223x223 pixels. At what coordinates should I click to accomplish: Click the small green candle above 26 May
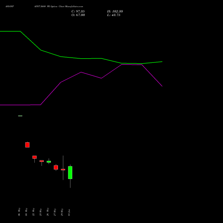coord(49,162)
